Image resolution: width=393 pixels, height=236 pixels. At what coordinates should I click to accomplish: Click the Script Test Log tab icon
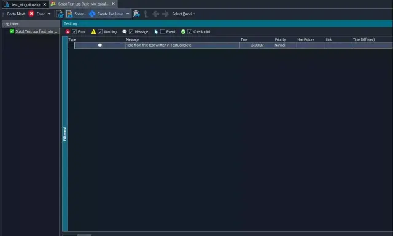click(x=53, y=4)
